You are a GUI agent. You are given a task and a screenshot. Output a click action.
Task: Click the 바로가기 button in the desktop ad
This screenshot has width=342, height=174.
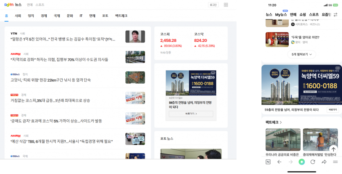191,114
